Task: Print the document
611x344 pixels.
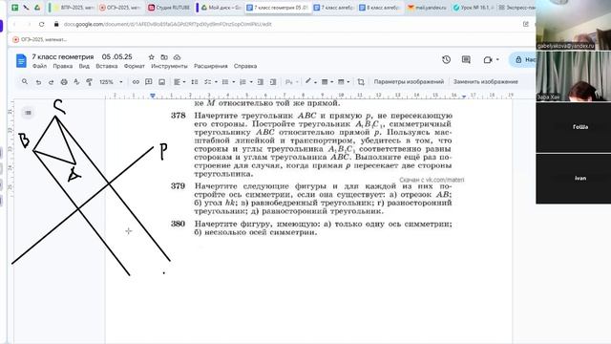Action: pyautogui.click(x=64, y=82)
